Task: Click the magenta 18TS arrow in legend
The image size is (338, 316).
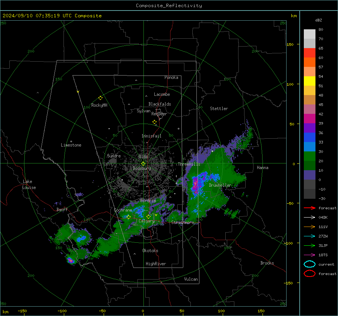Action: pos(309,255)
